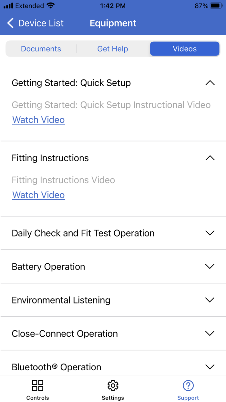Tap the Controls grid icon
This screenshot has width=226, height=402.
(x=38, y=385)
